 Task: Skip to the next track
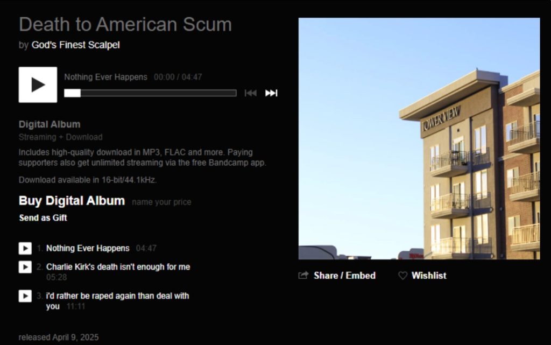tap(271, 93)
